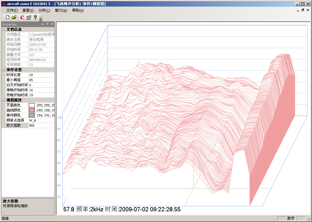Screen dimensions: 312x222
Task: Click the Open folder toolbar icon
Action: click(x=14, y=18)
